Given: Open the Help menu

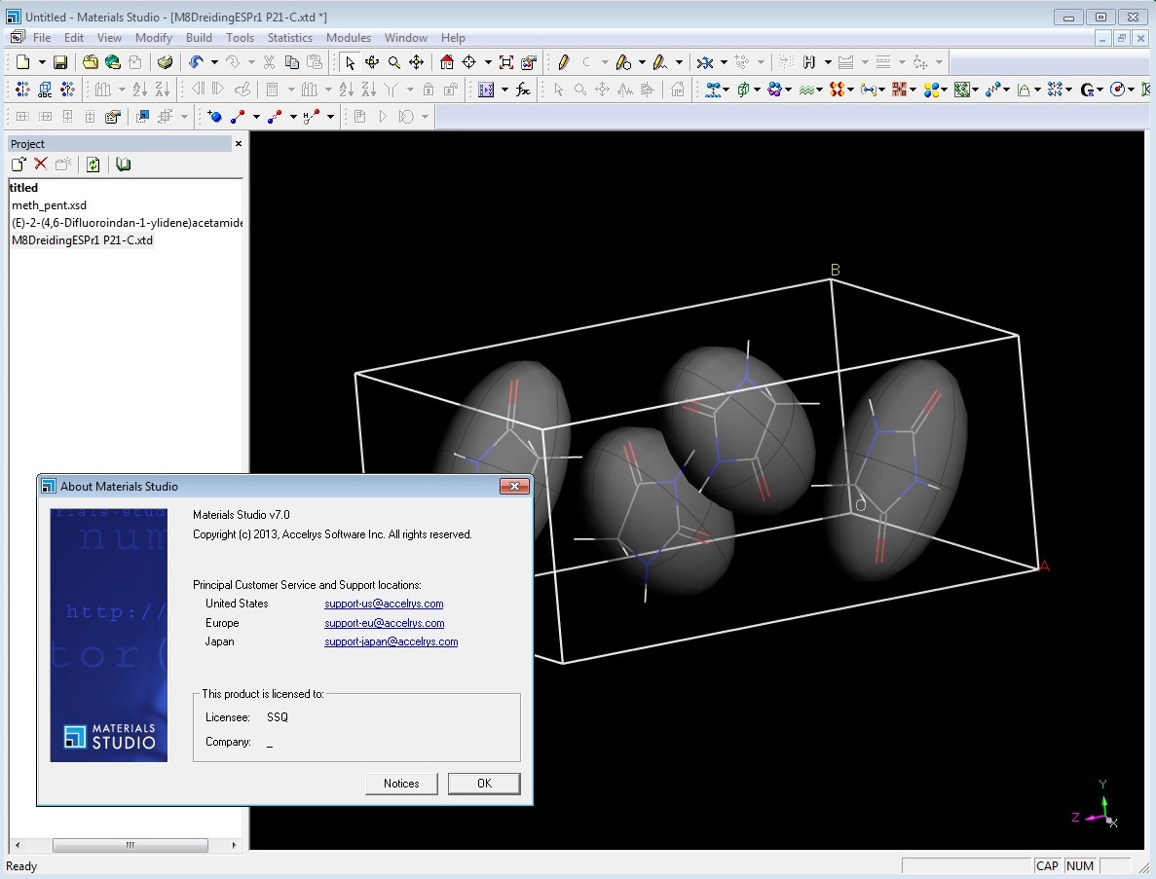Looking at the screenshot, I should [x=454, y=38].
